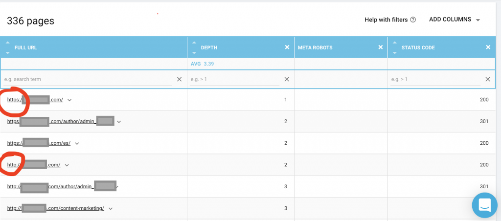Type in the Full URL search term field

click(88, 79)
